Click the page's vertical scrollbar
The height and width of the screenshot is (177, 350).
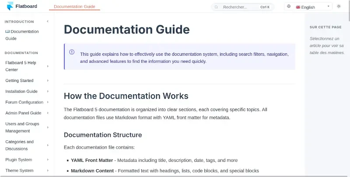click(x=348, y=87)
